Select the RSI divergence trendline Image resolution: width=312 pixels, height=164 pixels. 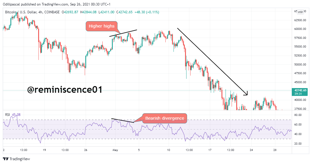pos(123,120)
